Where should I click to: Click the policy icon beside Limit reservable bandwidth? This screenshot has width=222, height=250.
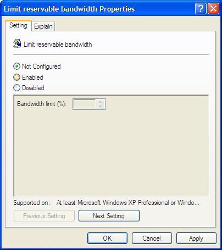point(17,43)
